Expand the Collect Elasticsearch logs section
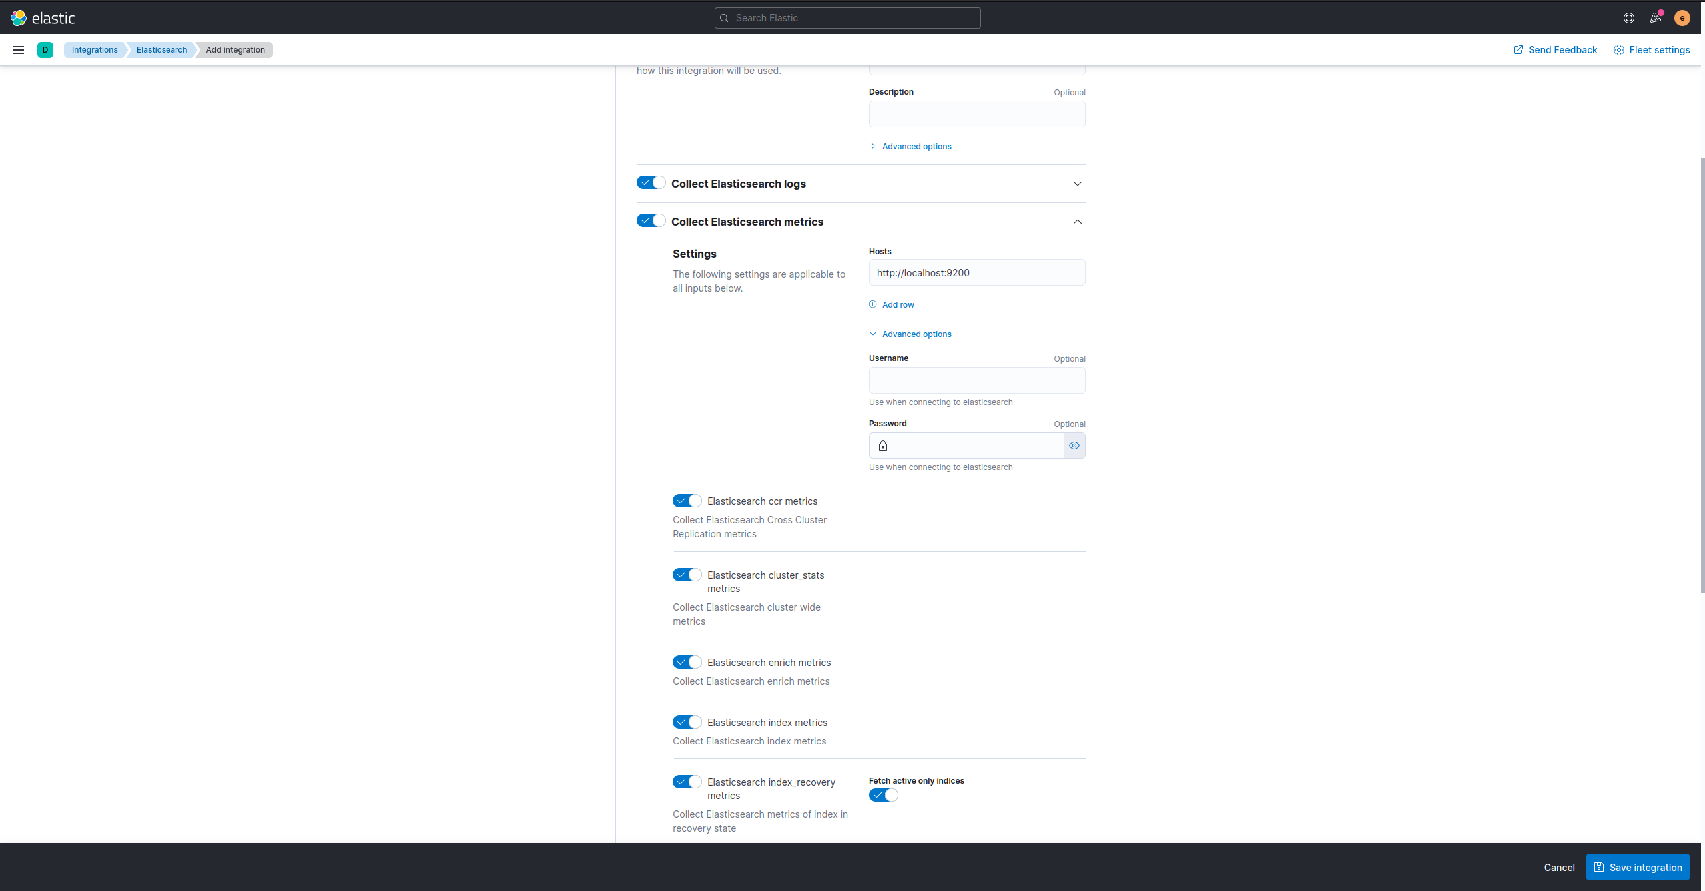Image resolution: width=1705 pixels, height=891 pixels. tap(1077, 184)
